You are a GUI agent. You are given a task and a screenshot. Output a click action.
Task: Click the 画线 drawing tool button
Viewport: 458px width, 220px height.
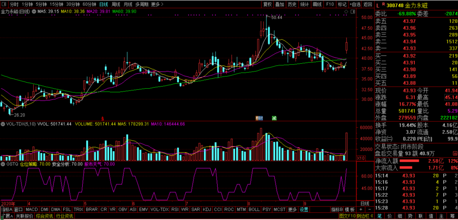[317, 4]
